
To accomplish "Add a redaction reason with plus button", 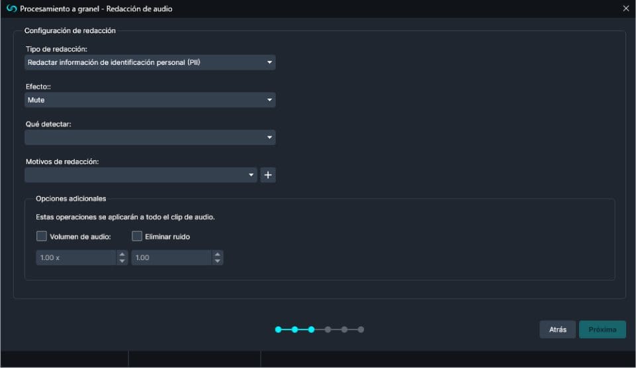I will (268, 175).
